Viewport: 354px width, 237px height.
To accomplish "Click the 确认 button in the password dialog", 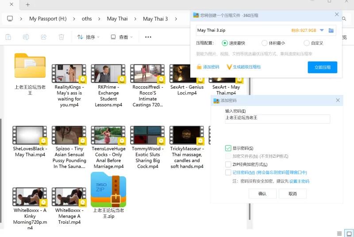I will click(x=262, y=194).
